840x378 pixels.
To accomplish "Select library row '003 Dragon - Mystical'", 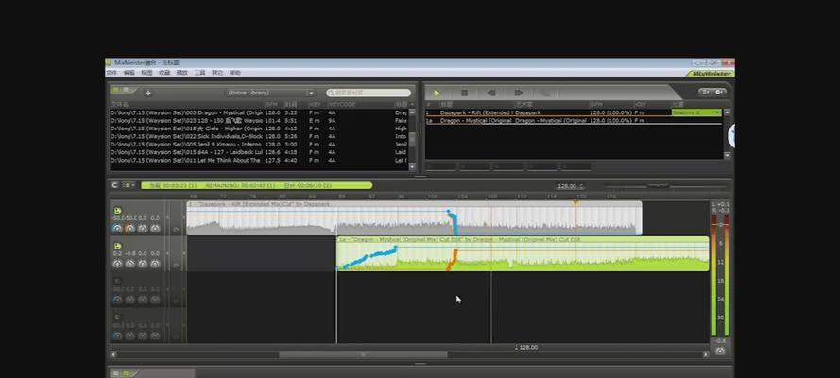I will (259, 113).
